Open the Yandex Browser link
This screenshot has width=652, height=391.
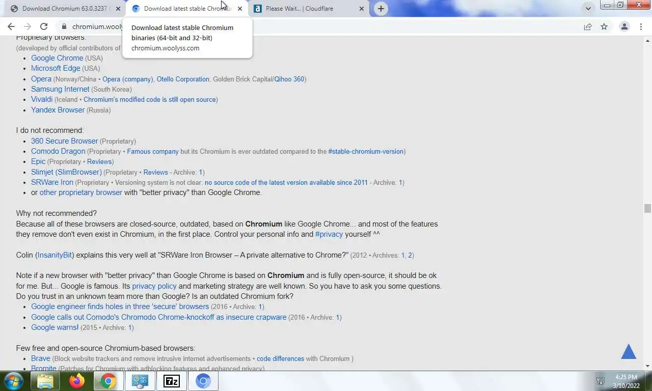point(58,110)
